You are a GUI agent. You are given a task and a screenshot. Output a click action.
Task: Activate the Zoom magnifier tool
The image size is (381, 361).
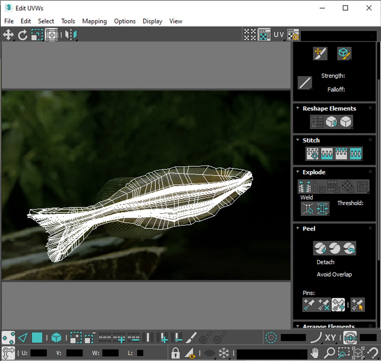[x=329, y=353]
